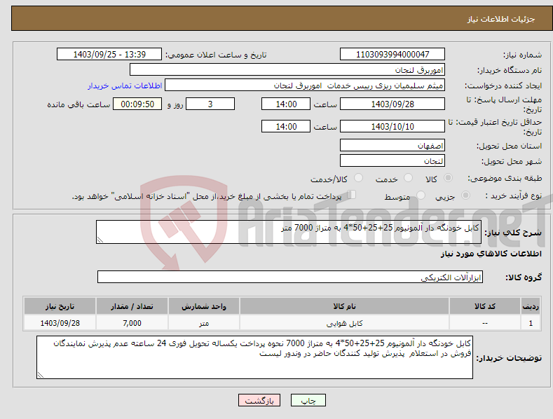
Task: Click the need date cell 1403/09/28
Action: [x=60, y=323]
